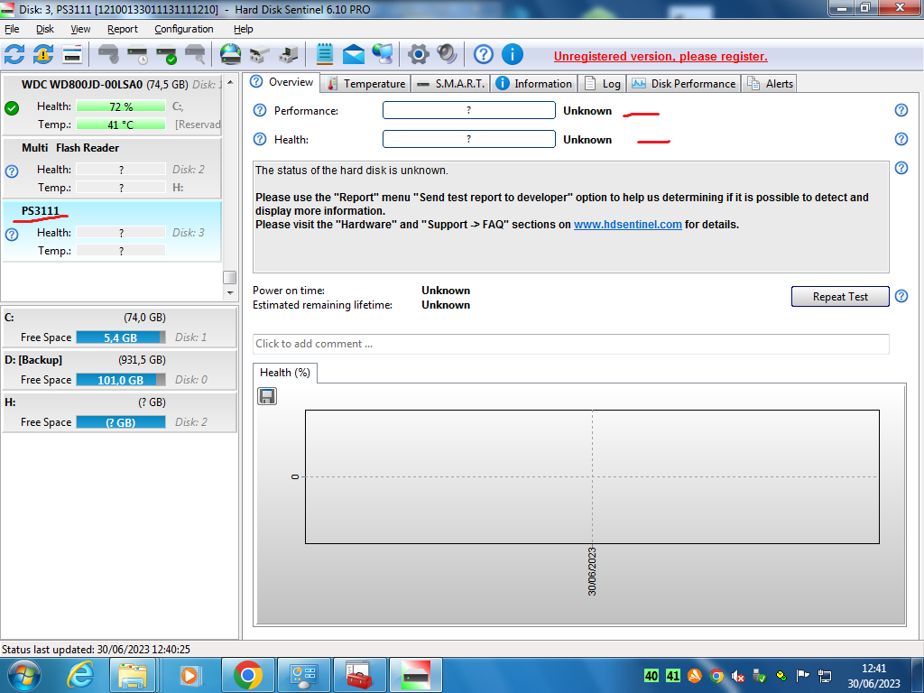Screen dimensions: 924x693
Task: Switch to the Alerts tab
Action: click(770, 84)
